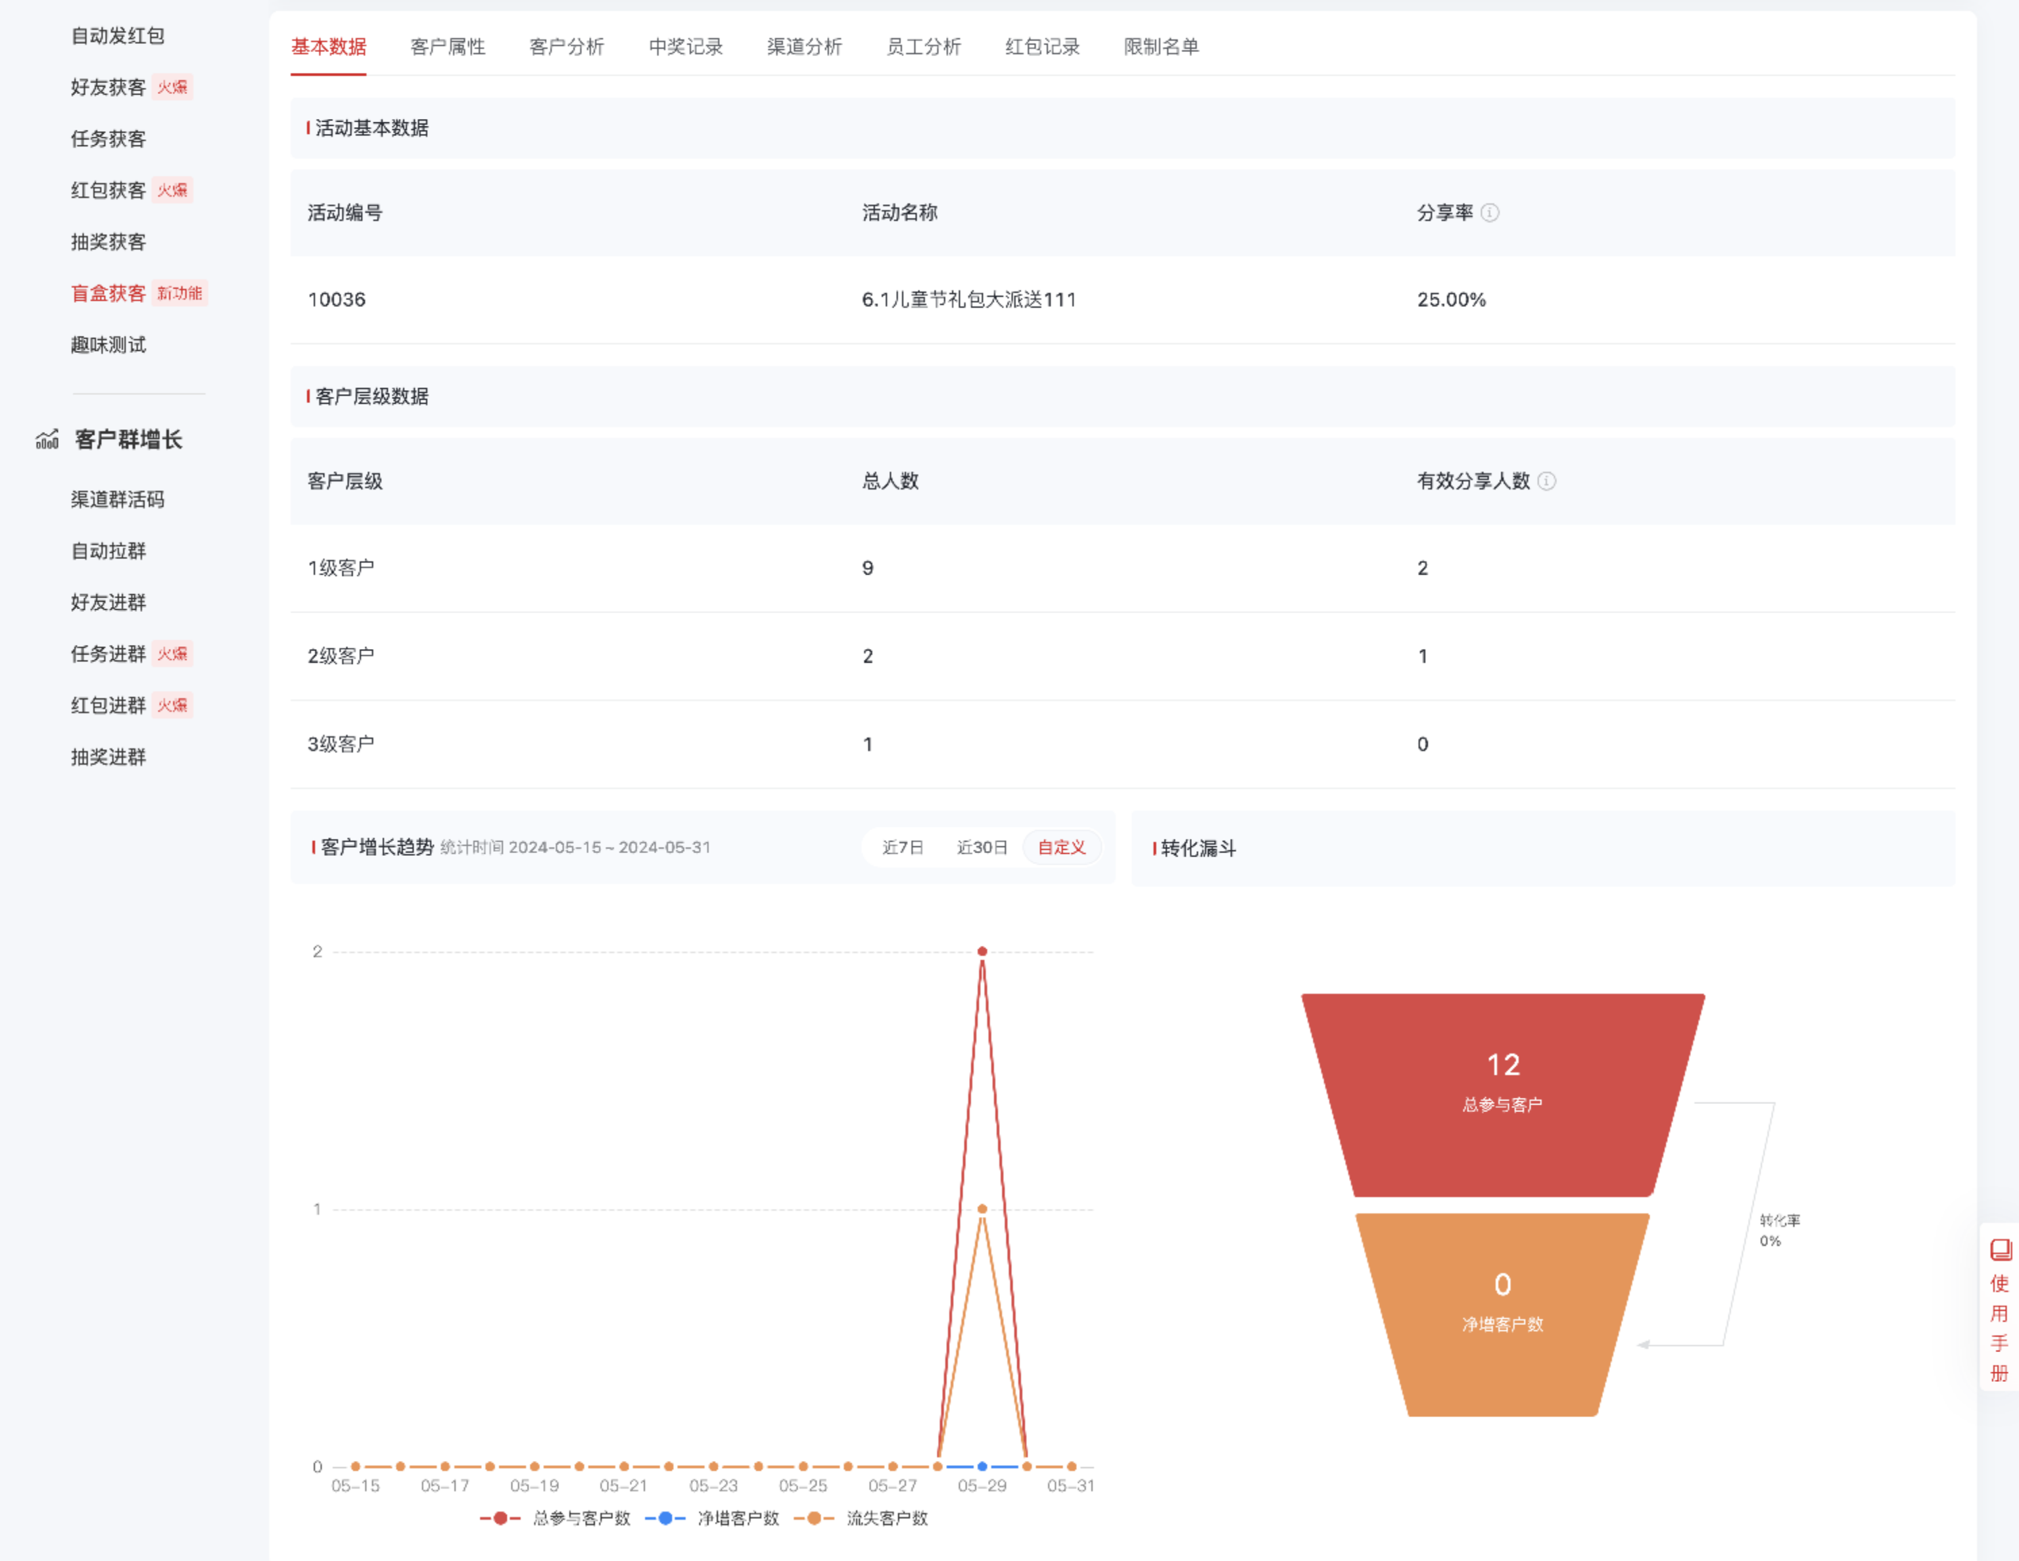
Task: Switch to the 客户属性 tab
Action: click(x=448, y=47)
